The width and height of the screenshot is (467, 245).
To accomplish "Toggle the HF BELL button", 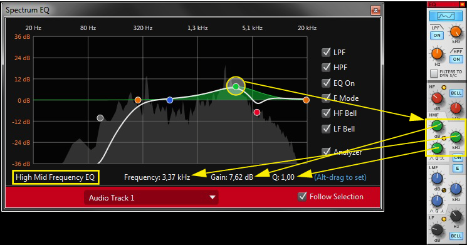I will pyautogui.click(x=456, y=93).
